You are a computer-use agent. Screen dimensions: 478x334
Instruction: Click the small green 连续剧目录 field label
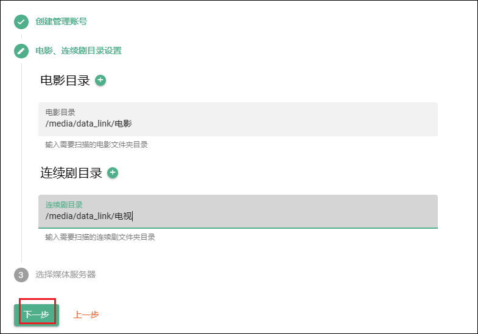tap(64, 205)
